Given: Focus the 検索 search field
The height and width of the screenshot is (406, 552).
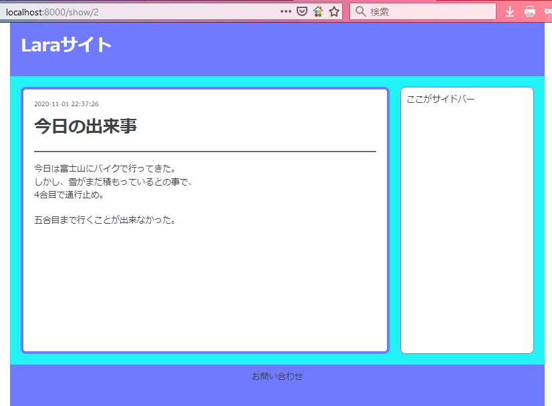Looking at the screenshot, I should (428, 11).
